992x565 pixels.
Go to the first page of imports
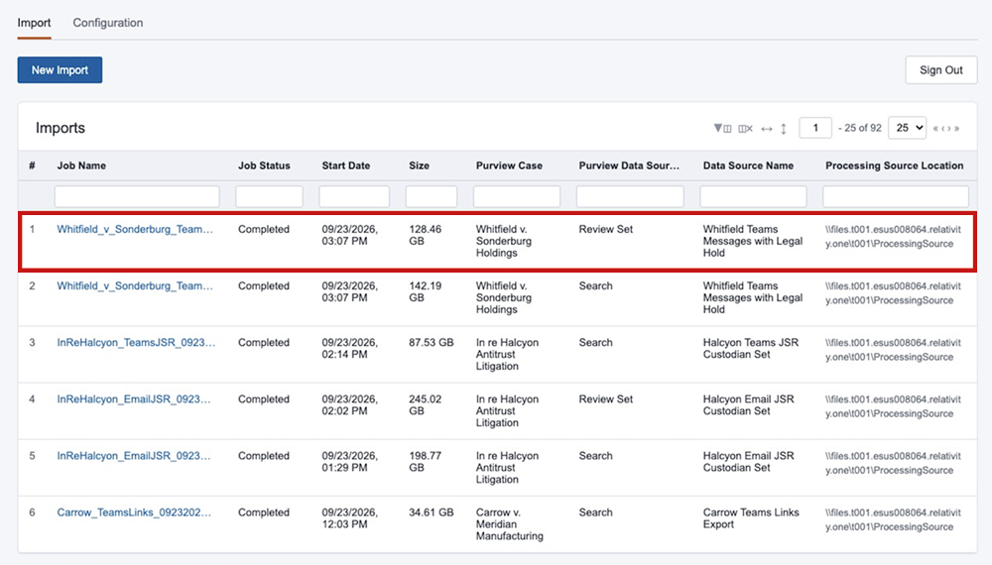(x=935, y=128)
